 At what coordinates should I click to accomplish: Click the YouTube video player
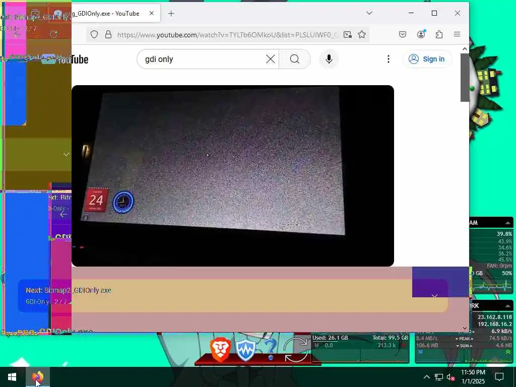click(233, 176)
